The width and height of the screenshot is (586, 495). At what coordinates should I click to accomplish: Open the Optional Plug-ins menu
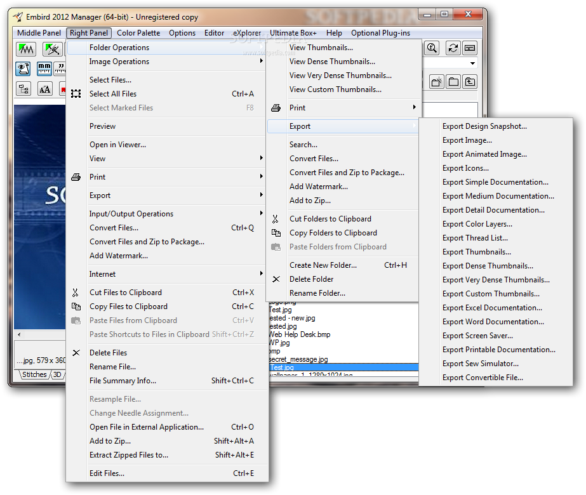[x=380, y=33]
